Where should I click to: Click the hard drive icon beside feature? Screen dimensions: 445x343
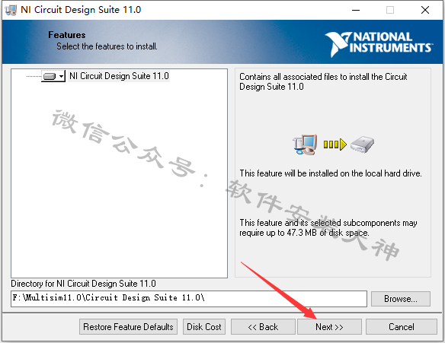50,76
